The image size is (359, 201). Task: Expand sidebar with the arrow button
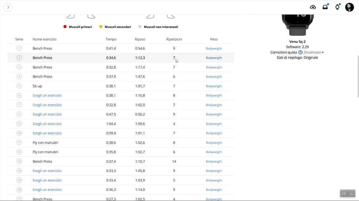point(8,7)
